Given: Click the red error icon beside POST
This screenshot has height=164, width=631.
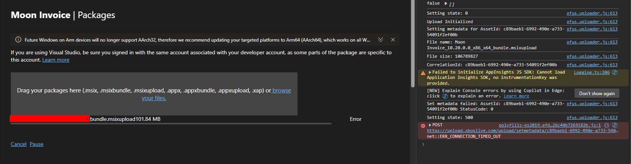Looking at the screenshot, I should [x=423, y=126].
